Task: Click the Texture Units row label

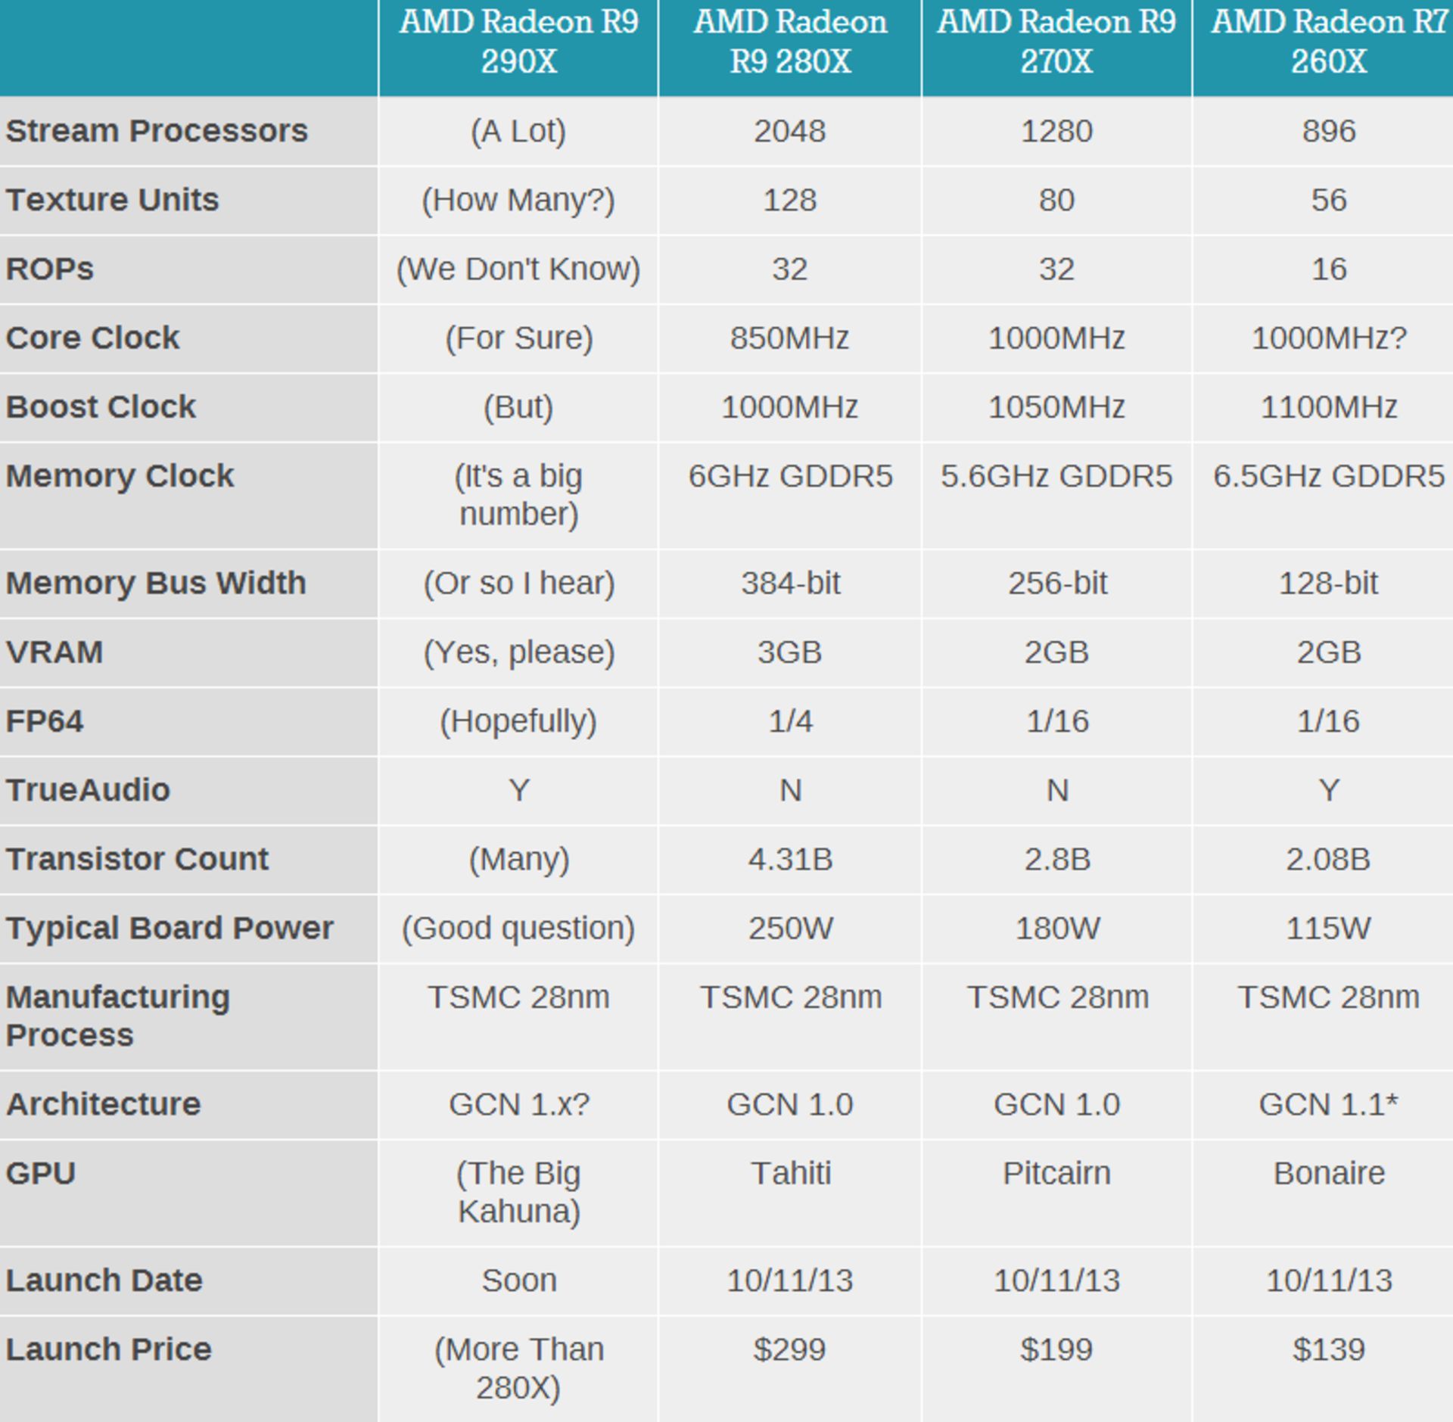Action: pos(112,200)
